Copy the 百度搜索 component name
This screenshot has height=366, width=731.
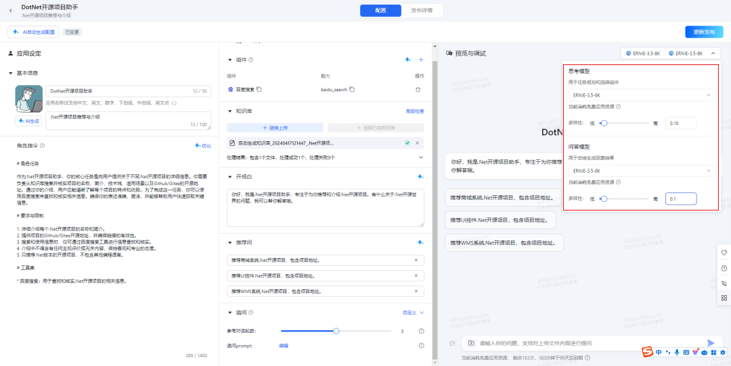pyautogui.click(x=259, y=89)
